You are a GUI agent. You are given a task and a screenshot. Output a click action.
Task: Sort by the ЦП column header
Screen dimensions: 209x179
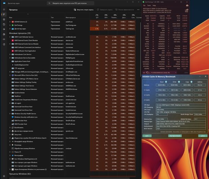(95, 16)
